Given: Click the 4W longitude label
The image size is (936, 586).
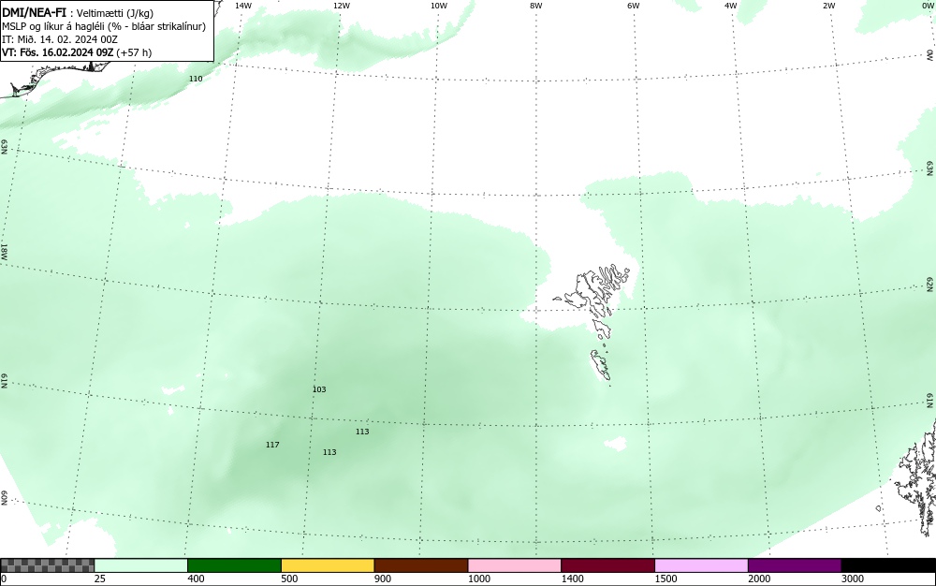Looking at the screenshot, I should coord(731,6).
